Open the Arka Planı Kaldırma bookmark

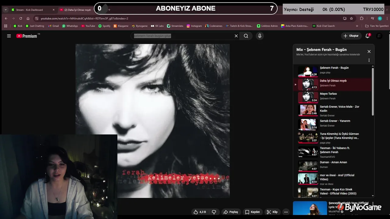tap(295, 26)
